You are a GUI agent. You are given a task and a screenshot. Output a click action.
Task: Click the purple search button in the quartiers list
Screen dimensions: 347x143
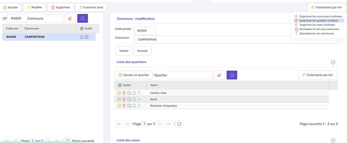point(232,75)
